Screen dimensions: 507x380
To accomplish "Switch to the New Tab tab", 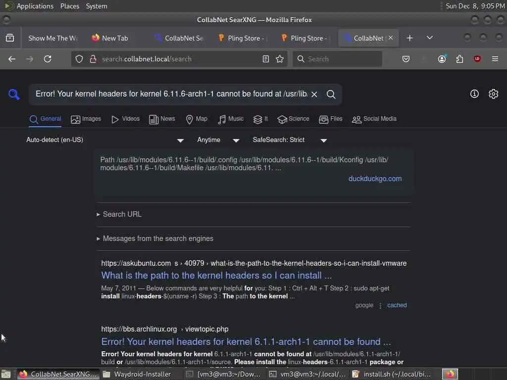I will pos(115,38).
